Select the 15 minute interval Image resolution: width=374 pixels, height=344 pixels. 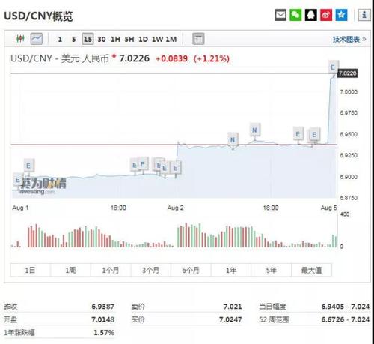point(88,39)
